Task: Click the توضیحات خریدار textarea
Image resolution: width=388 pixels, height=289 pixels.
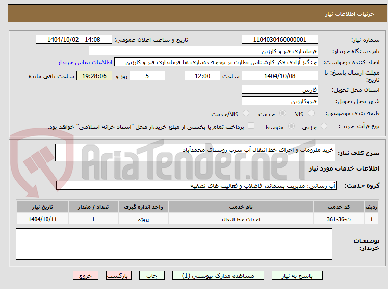Action: [x=174, y=244]
